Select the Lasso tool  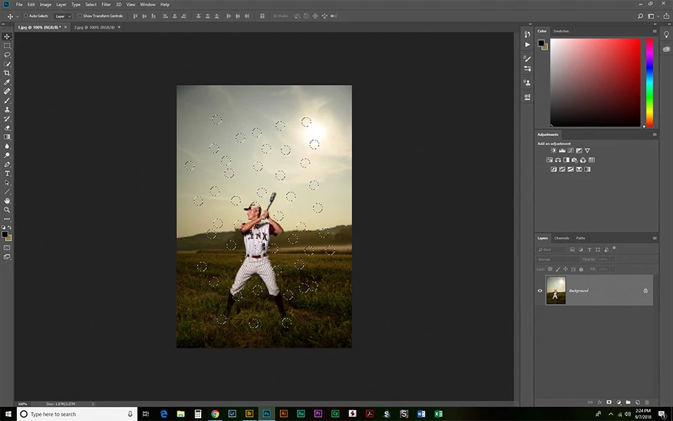(x=7, y=55)
